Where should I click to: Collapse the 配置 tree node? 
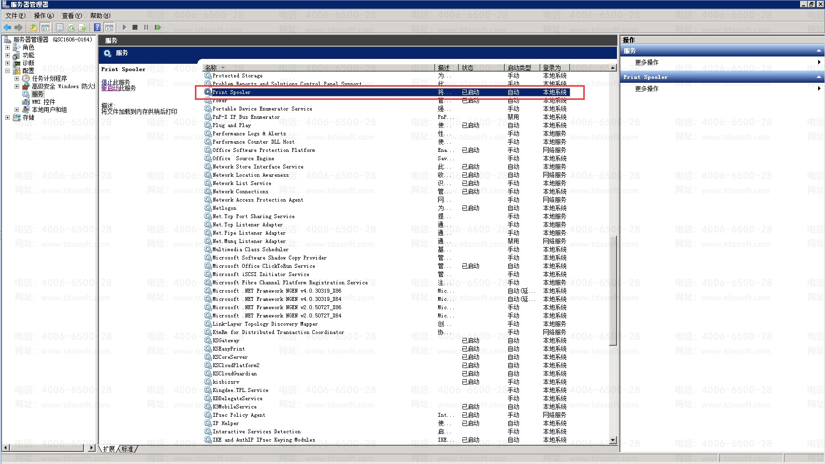[7, 71]
